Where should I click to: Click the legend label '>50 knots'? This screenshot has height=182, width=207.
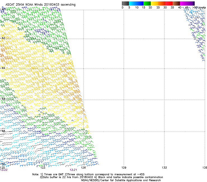(x=199, y=8)
